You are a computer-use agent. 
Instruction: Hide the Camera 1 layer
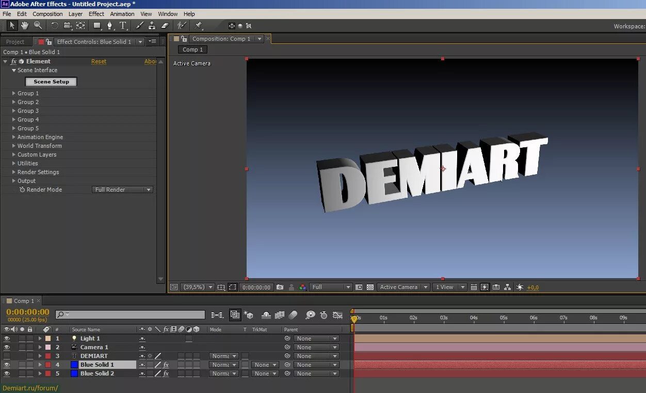7,347
